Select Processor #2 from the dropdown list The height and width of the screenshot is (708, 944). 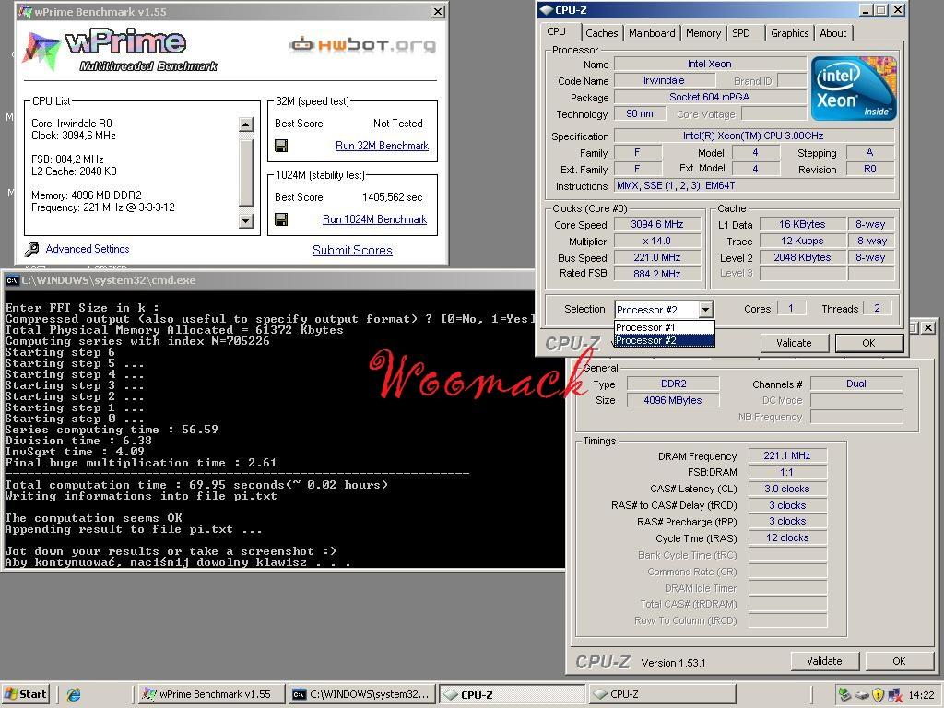click(664, 340)
